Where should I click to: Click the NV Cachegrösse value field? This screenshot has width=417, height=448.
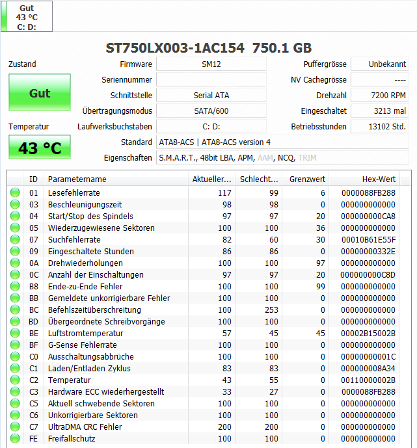[380, 80]
